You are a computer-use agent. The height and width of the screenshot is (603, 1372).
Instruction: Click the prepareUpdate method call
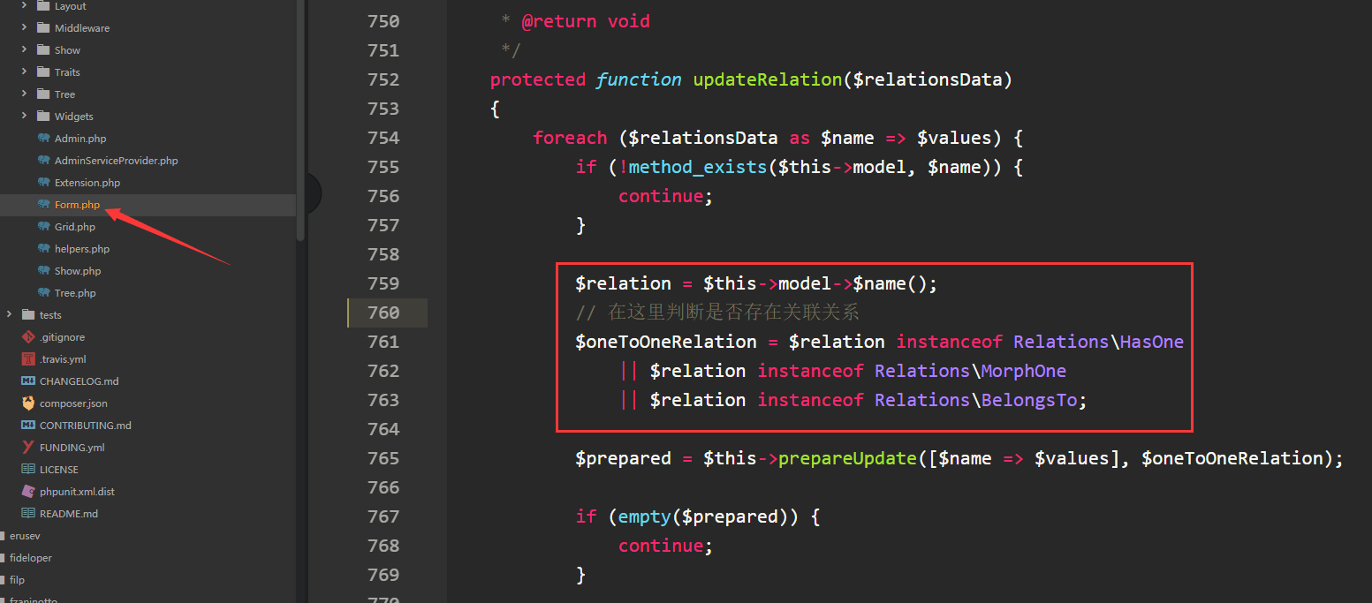[x=847, y=458]
